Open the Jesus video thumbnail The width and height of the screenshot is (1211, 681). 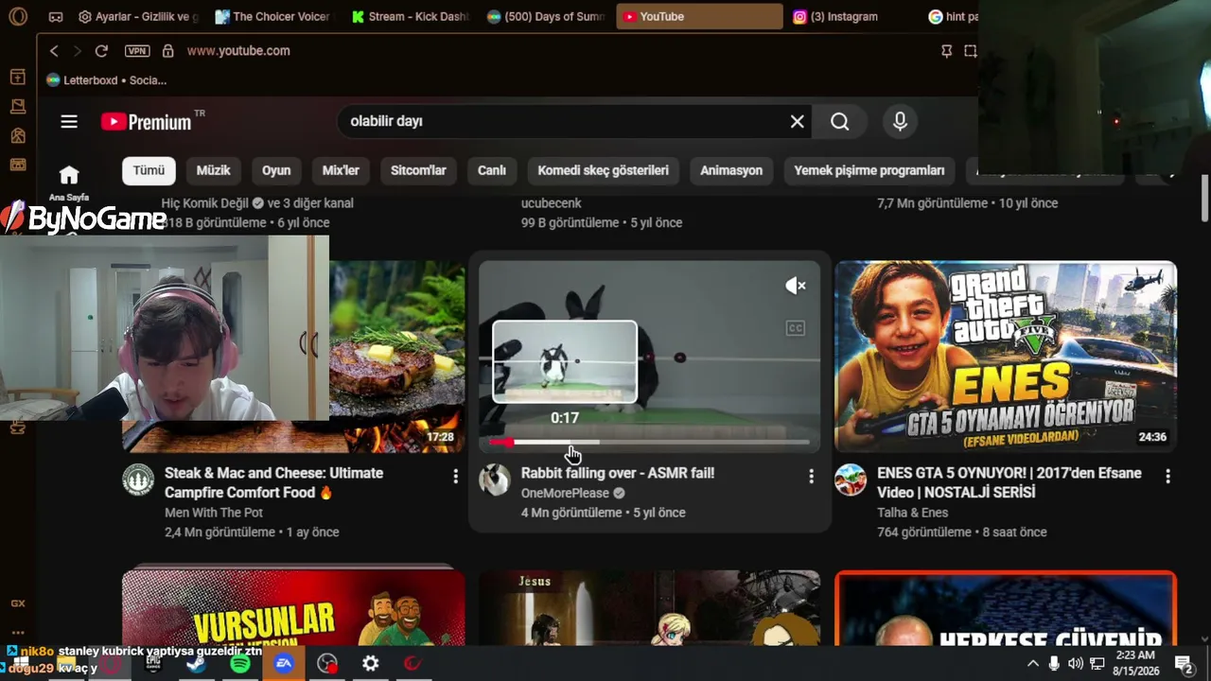pos(649,608)
